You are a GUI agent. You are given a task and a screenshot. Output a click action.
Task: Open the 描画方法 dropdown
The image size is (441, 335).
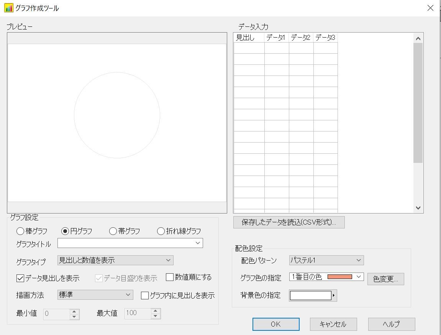coord(127,295)
